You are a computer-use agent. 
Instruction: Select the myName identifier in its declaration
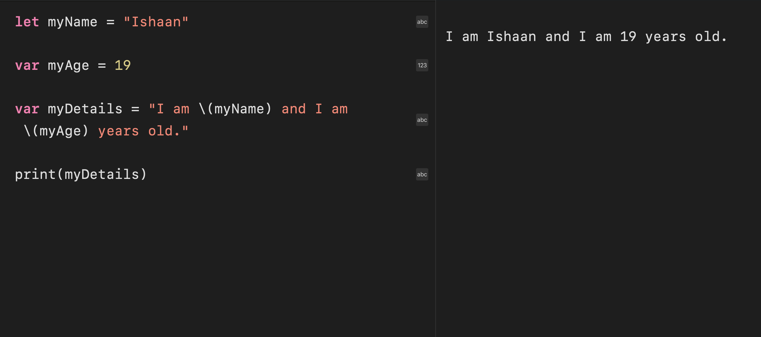point(73,22)
